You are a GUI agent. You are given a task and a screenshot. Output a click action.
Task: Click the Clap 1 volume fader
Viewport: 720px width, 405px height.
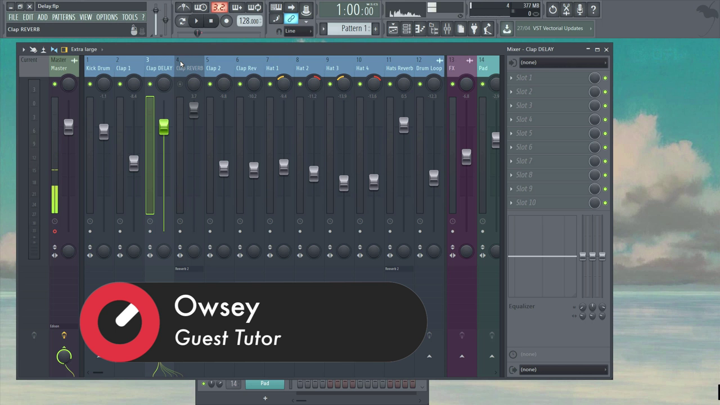tap(133, 163)
